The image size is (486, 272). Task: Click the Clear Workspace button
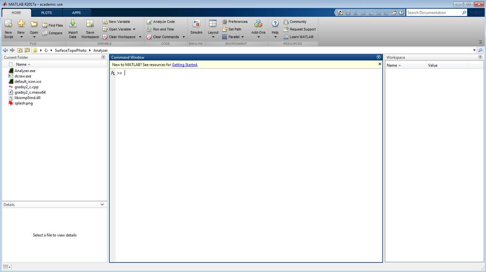click(x=119, y=37)
